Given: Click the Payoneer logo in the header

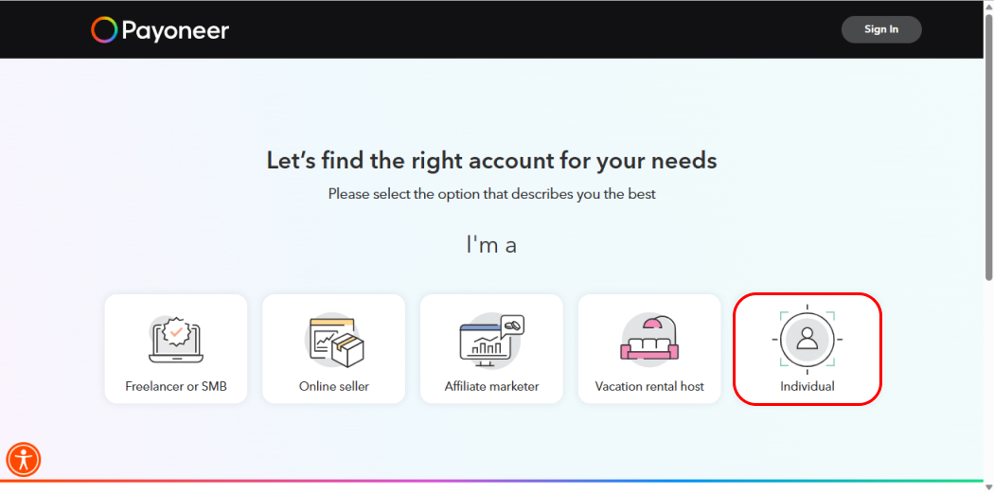Looking at the screenshot, I should pyautogui.click(x=160, y=29).
